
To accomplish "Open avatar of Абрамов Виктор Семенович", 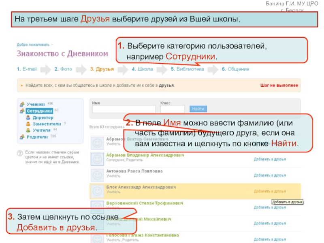I will pyautogui.click(x=97, y=143).
